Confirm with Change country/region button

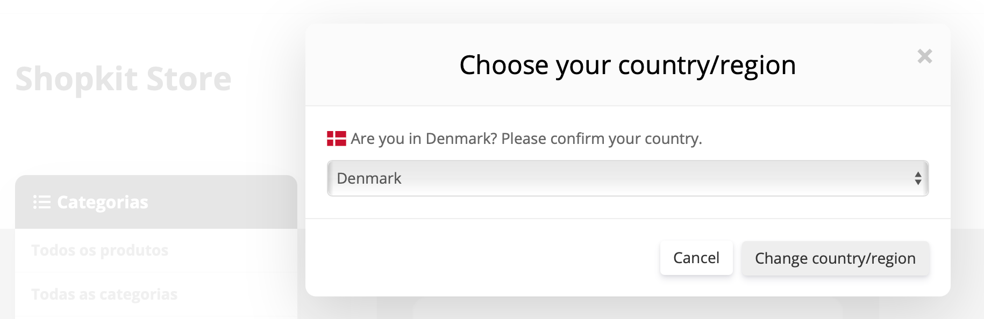835,258
